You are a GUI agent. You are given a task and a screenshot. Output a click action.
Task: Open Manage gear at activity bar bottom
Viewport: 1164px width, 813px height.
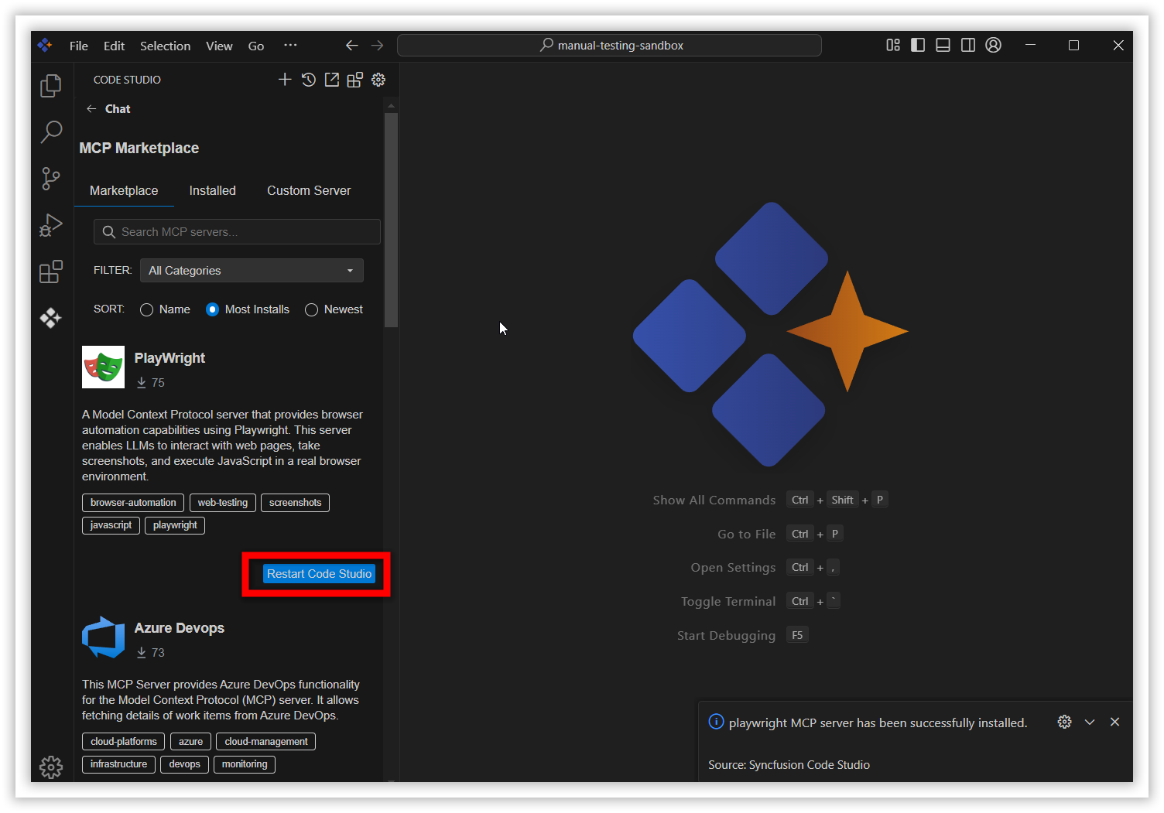(51, 767)
